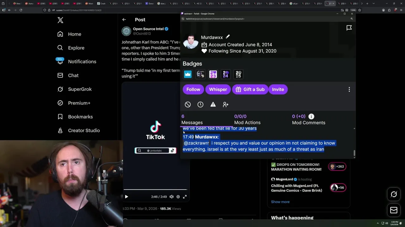The height and width of the screenshot is (227, 405).
Task: Open the Grok floating button
Action: pos(394,194)
